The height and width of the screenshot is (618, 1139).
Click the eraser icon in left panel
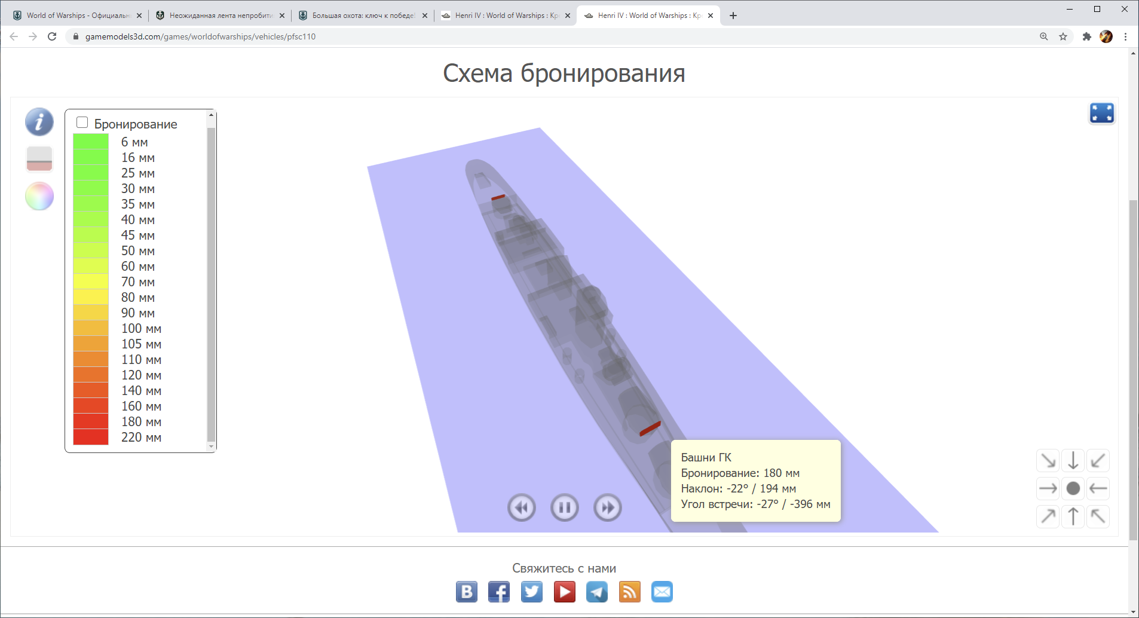tap(39, 159)
